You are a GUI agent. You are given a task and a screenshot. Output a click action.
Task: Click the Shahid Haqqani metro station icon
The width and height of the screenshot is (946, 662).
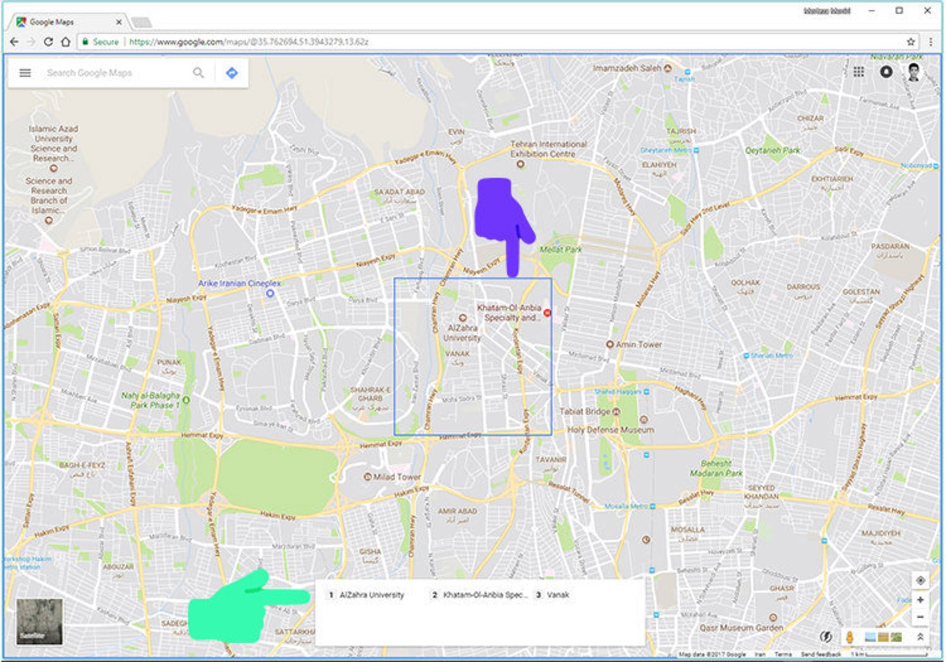click(646, 392)
